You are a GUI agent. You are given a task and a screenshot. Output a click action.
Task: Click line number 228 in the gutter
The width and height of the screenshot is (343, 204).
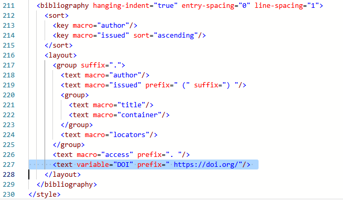click(9, 175)
